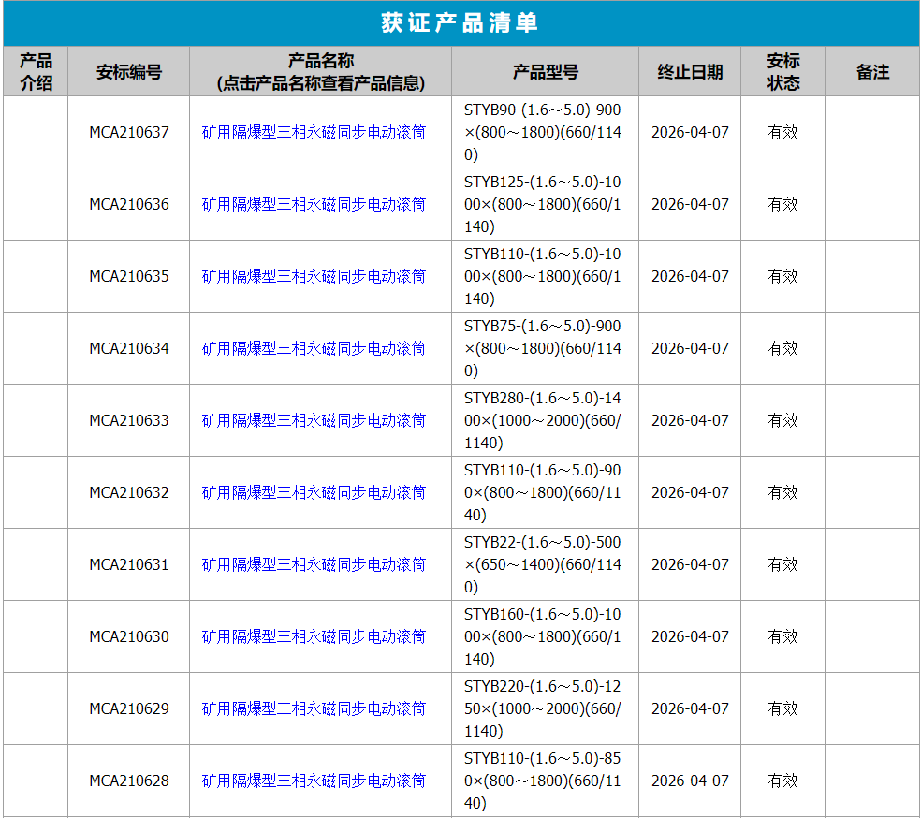Click the 2026-04-07 date in row MCA210630
This screenshot has width=921, height=818.
click(x=690, y=636)
